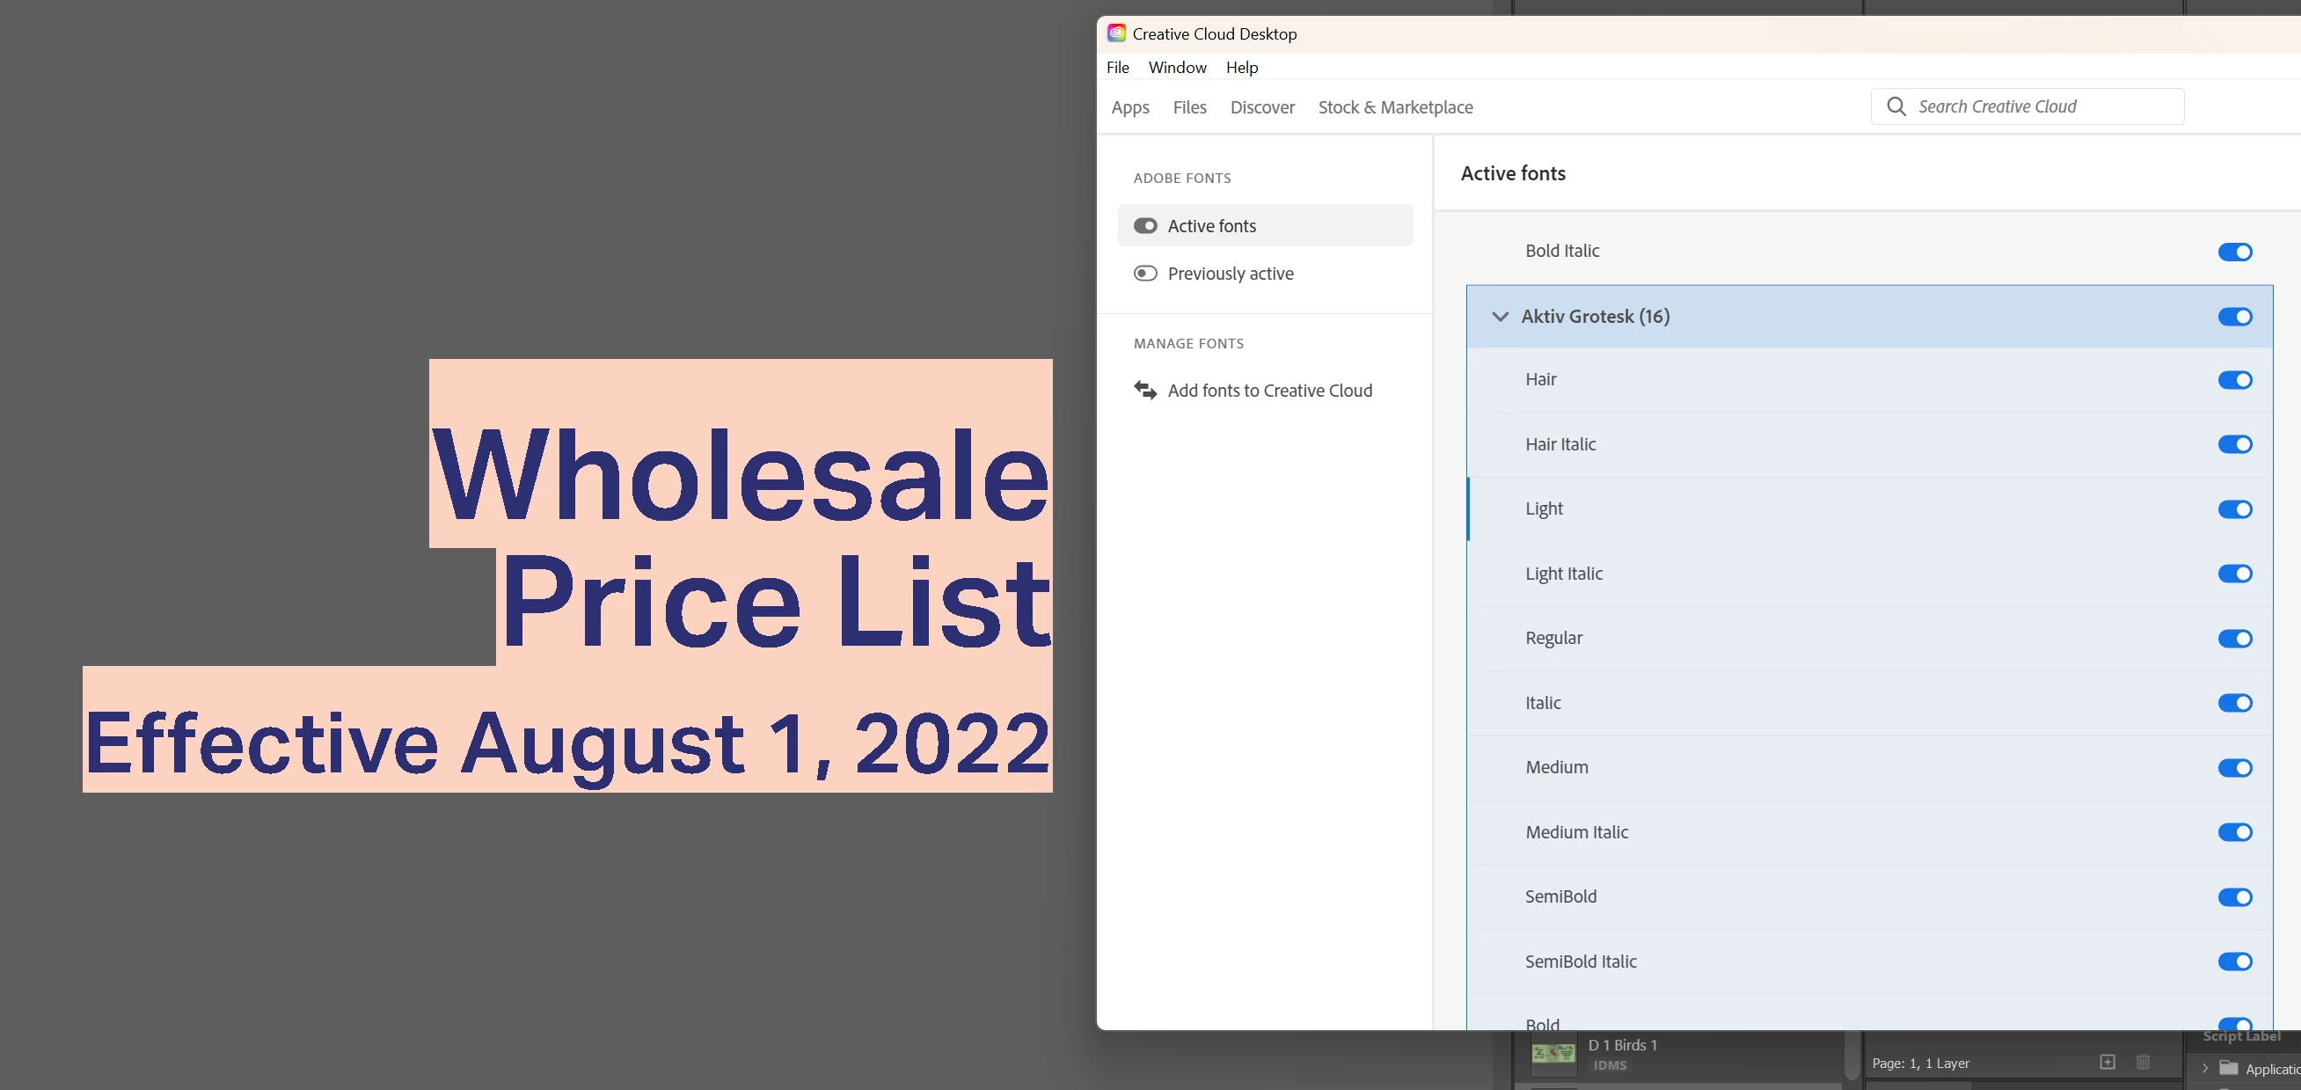Deactivate the whole Aktiv Grotesk family switch
This screenshot has height=1090, width=2301.
point(2234,317)
